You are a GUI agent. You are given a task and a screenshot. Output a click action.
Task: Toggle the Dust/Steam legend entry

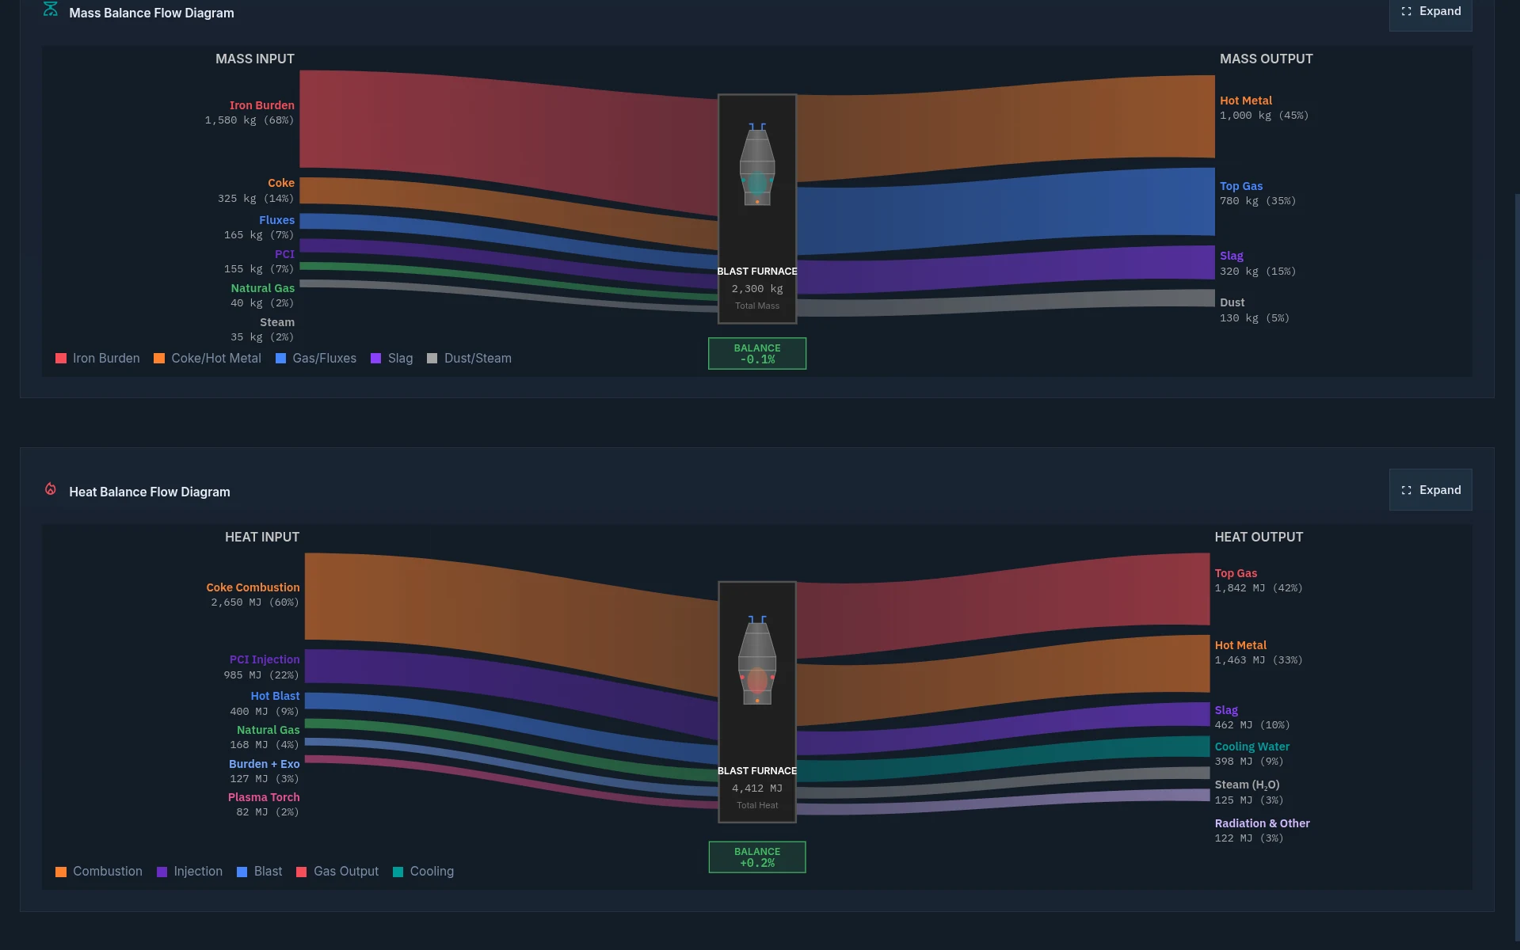pyautogui.click(x=469, y=358)
